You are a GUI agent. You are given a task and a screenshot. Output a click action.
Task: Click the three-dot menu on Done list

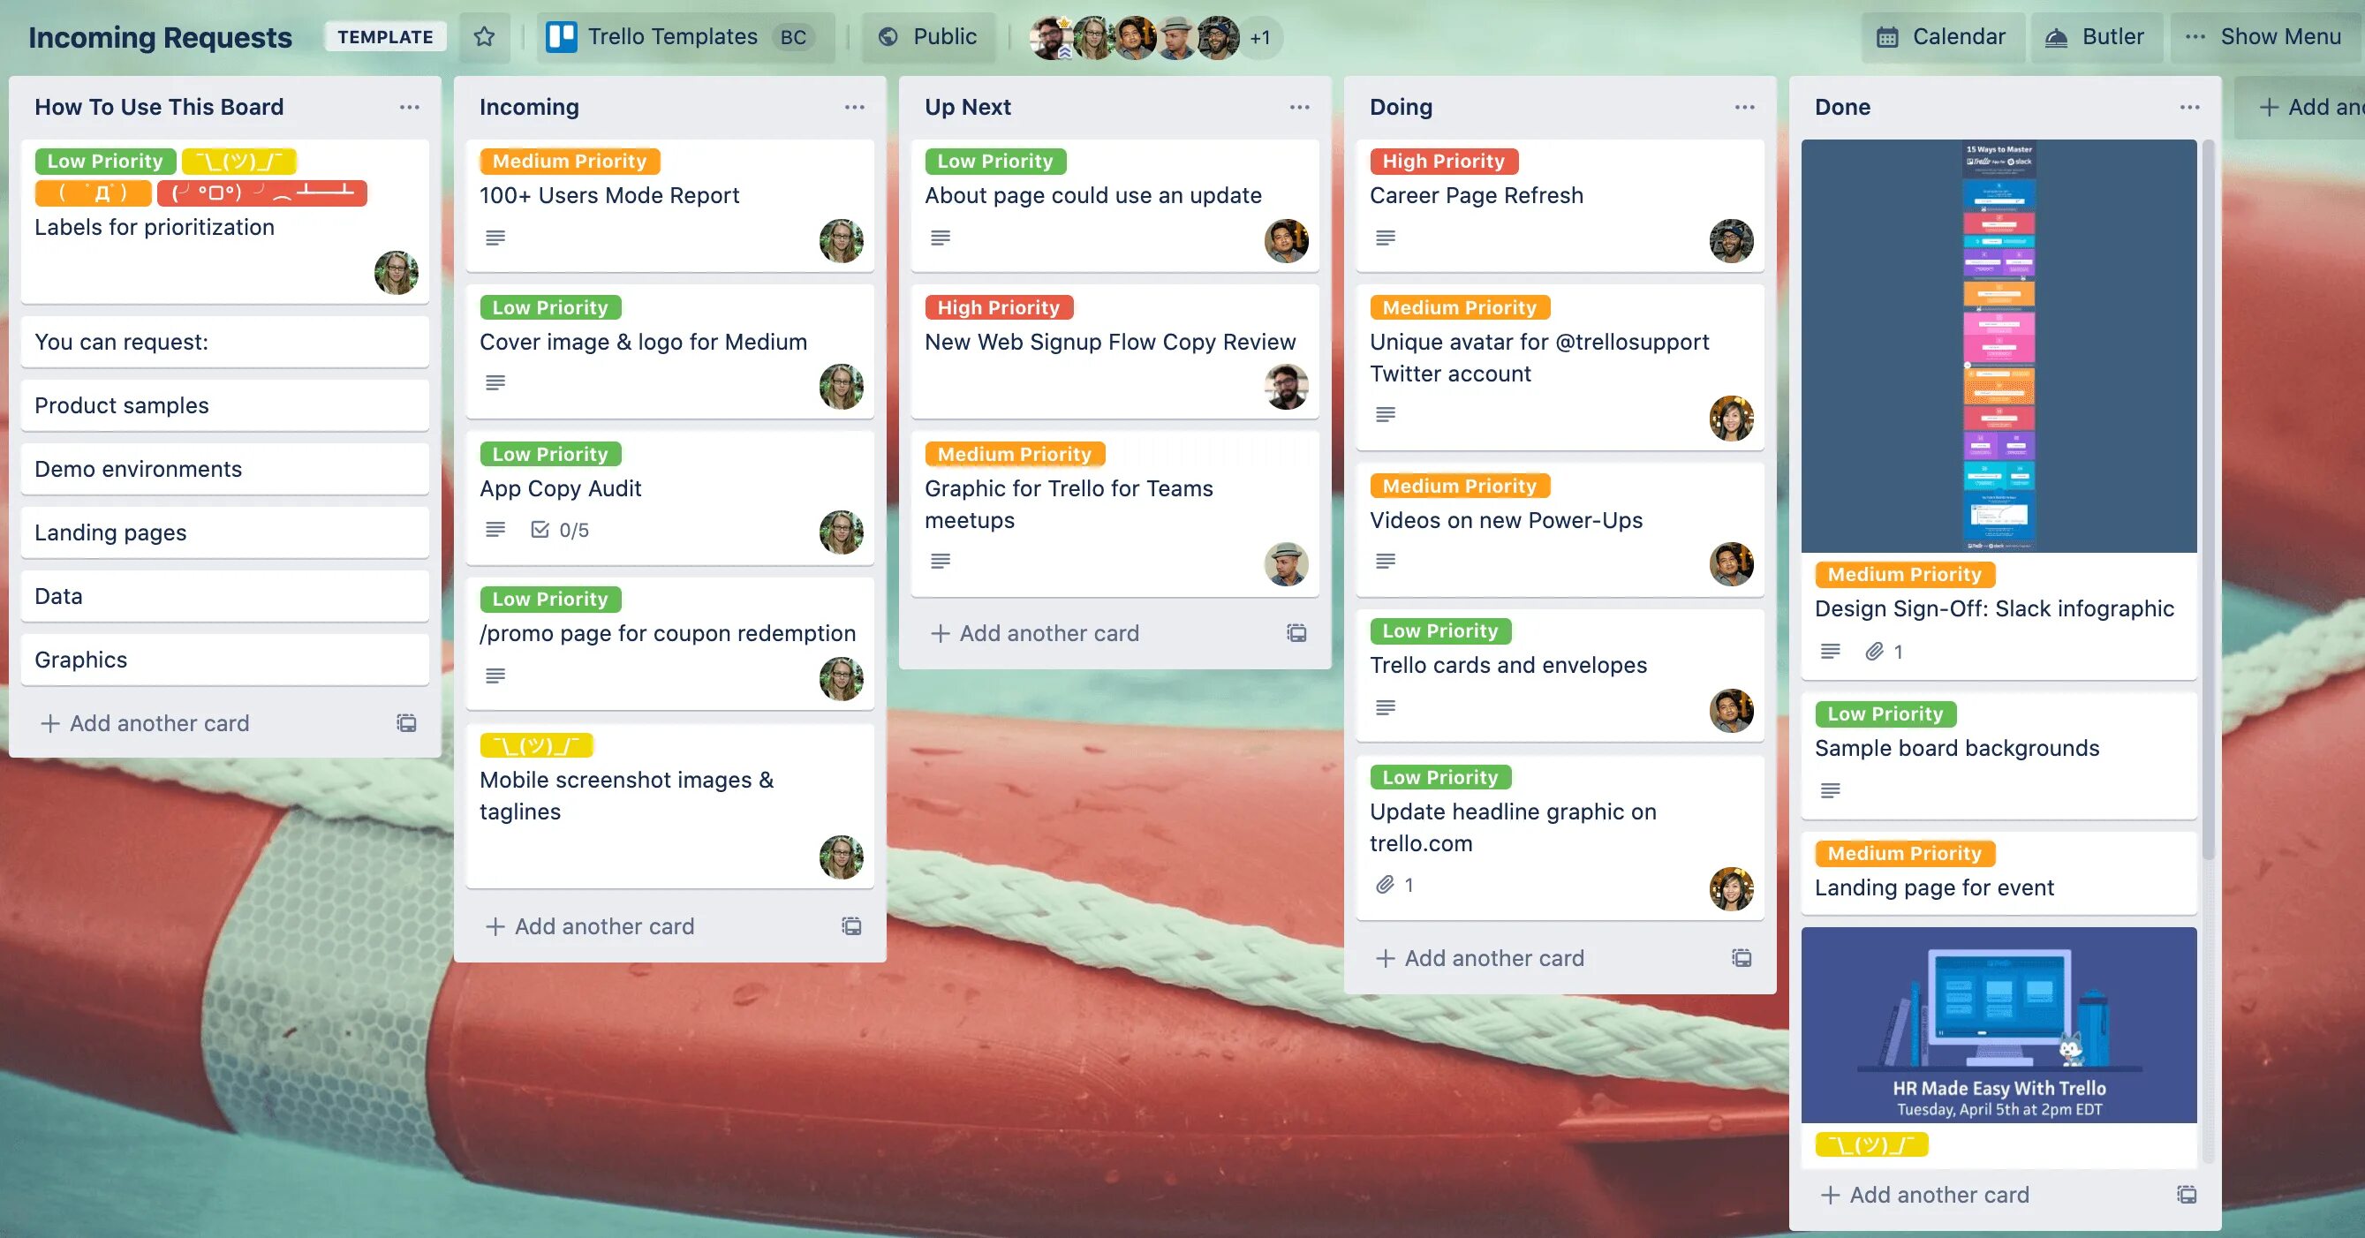(x=2188, y=106)
